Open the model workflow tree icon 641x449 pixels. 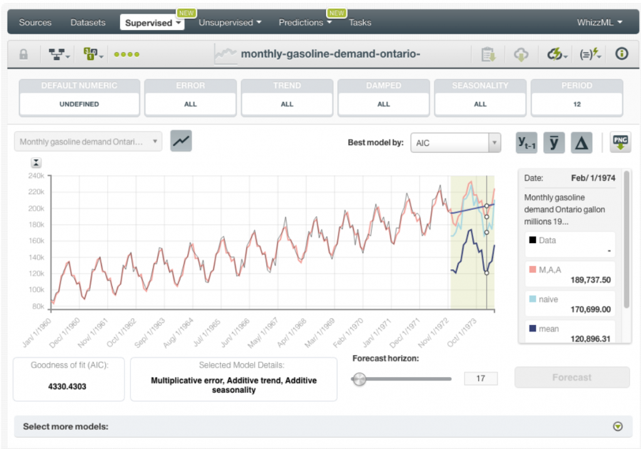click(59, 54)
